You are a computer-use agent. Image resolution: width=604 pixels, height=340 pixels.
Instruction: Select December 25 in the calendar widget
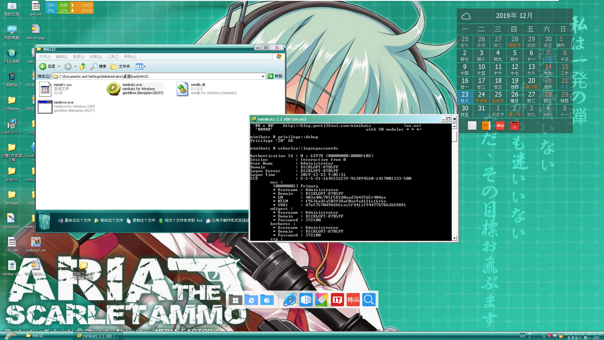pyautogui.click(x=498, y=97)
